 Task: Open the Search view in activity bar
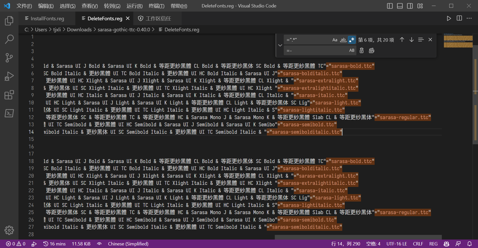pyautogui.click(x=9, y=39)
